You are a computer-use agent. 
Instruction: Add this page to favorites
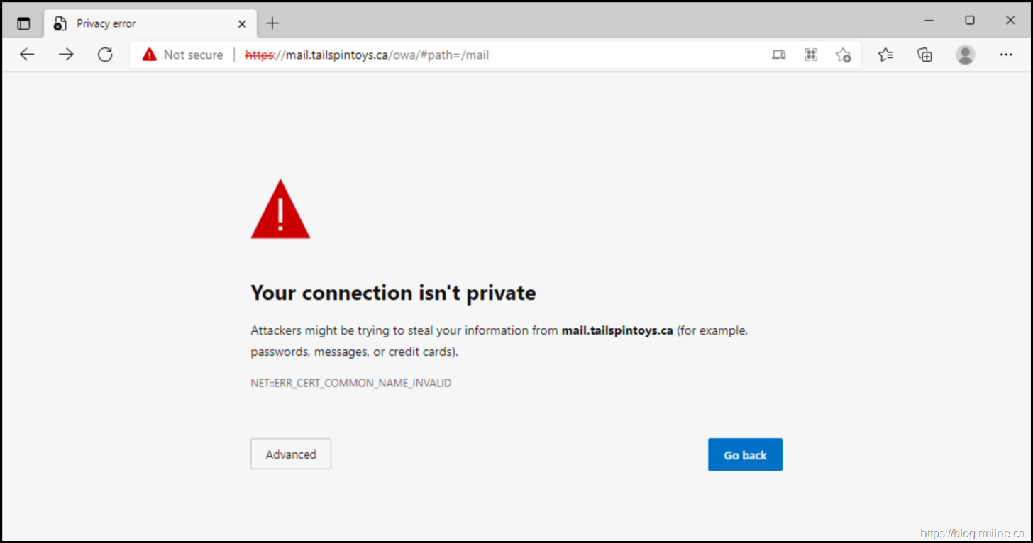point(843,55)
